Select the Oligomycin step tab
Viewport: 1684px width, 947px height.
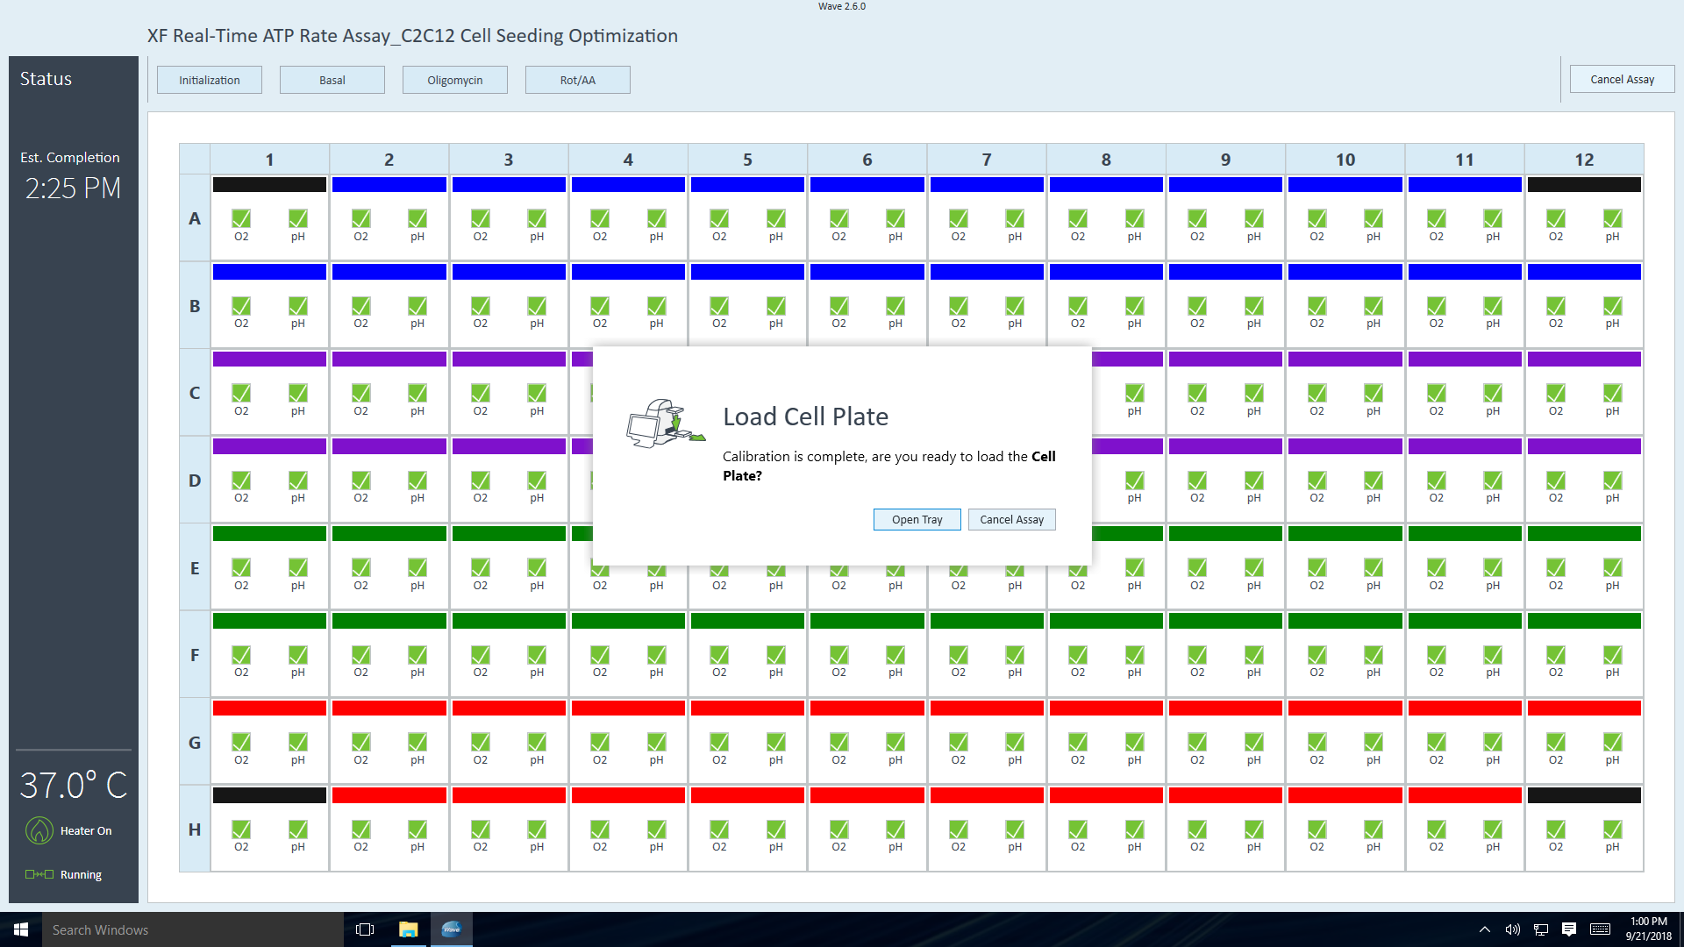455,80
